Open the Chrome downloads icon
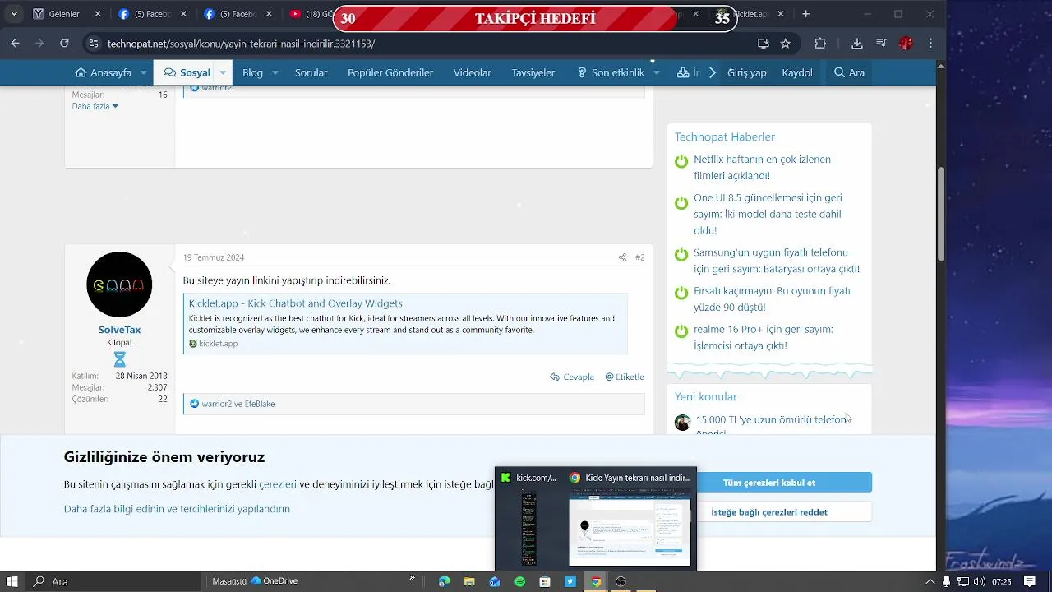The width and height of the screenshot is (1052, 592). (x=857, y=44)
